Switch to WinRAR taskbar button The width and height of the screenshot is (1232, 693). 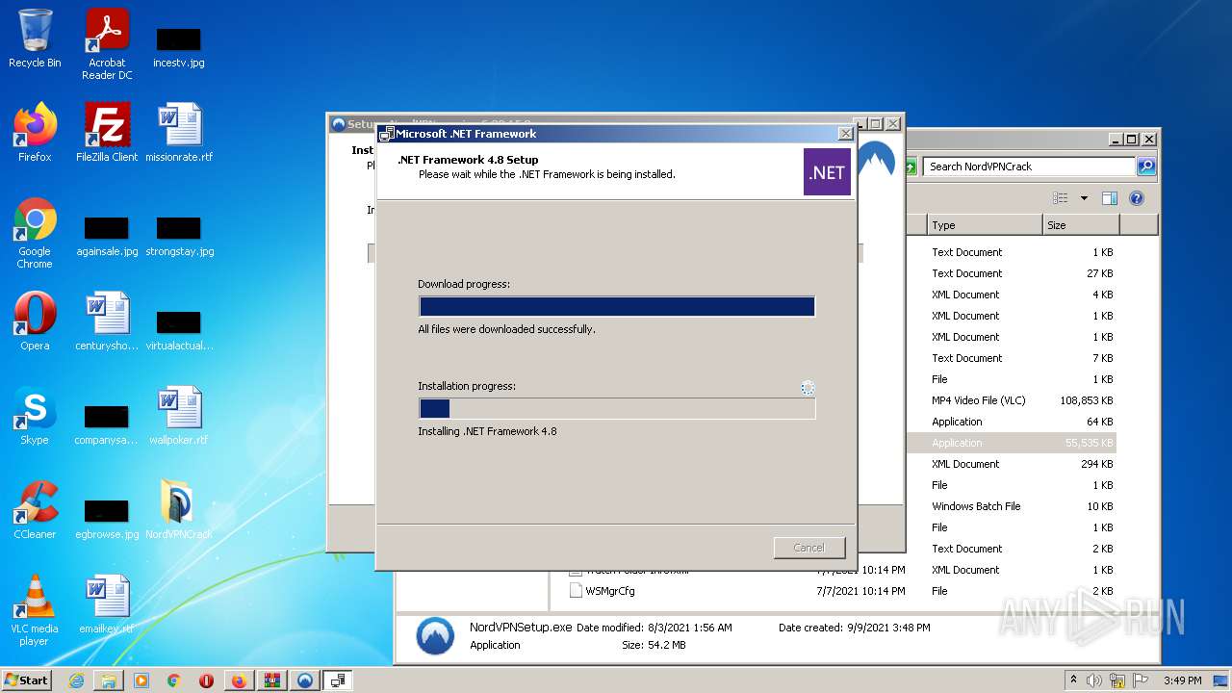pyautogui.click(x=271, y=680)
